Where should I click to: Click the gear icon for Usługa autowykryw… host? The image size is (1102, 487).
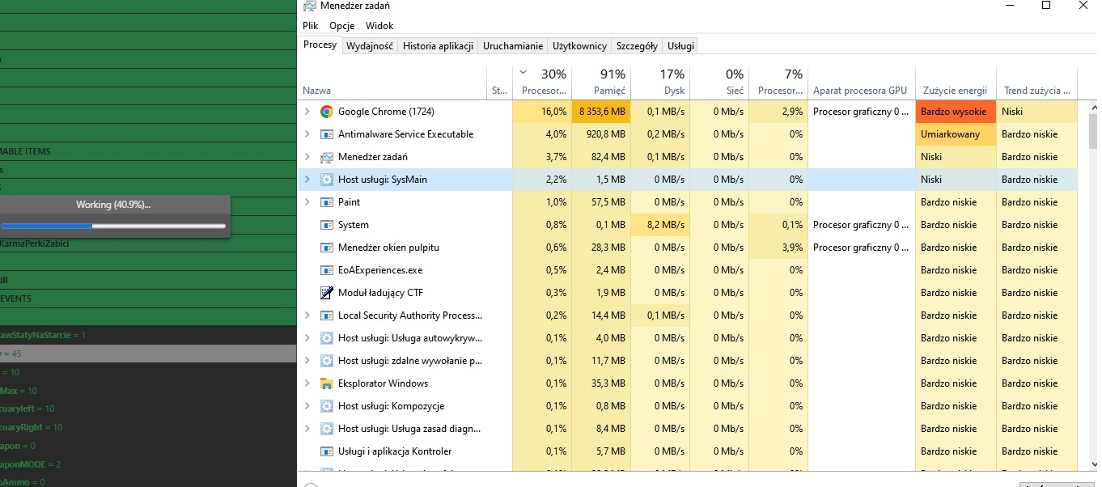click(x=327, y=338)
